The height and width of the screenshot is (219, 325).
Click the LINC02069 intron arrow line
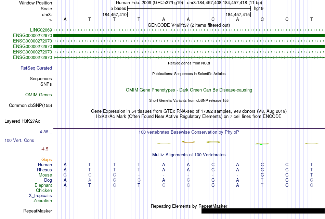coord(189,30)
